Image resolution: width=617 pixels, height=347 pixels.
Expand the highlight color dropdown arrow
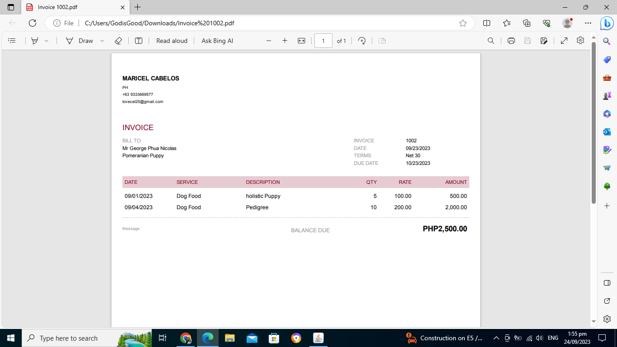tap(47, 41)
